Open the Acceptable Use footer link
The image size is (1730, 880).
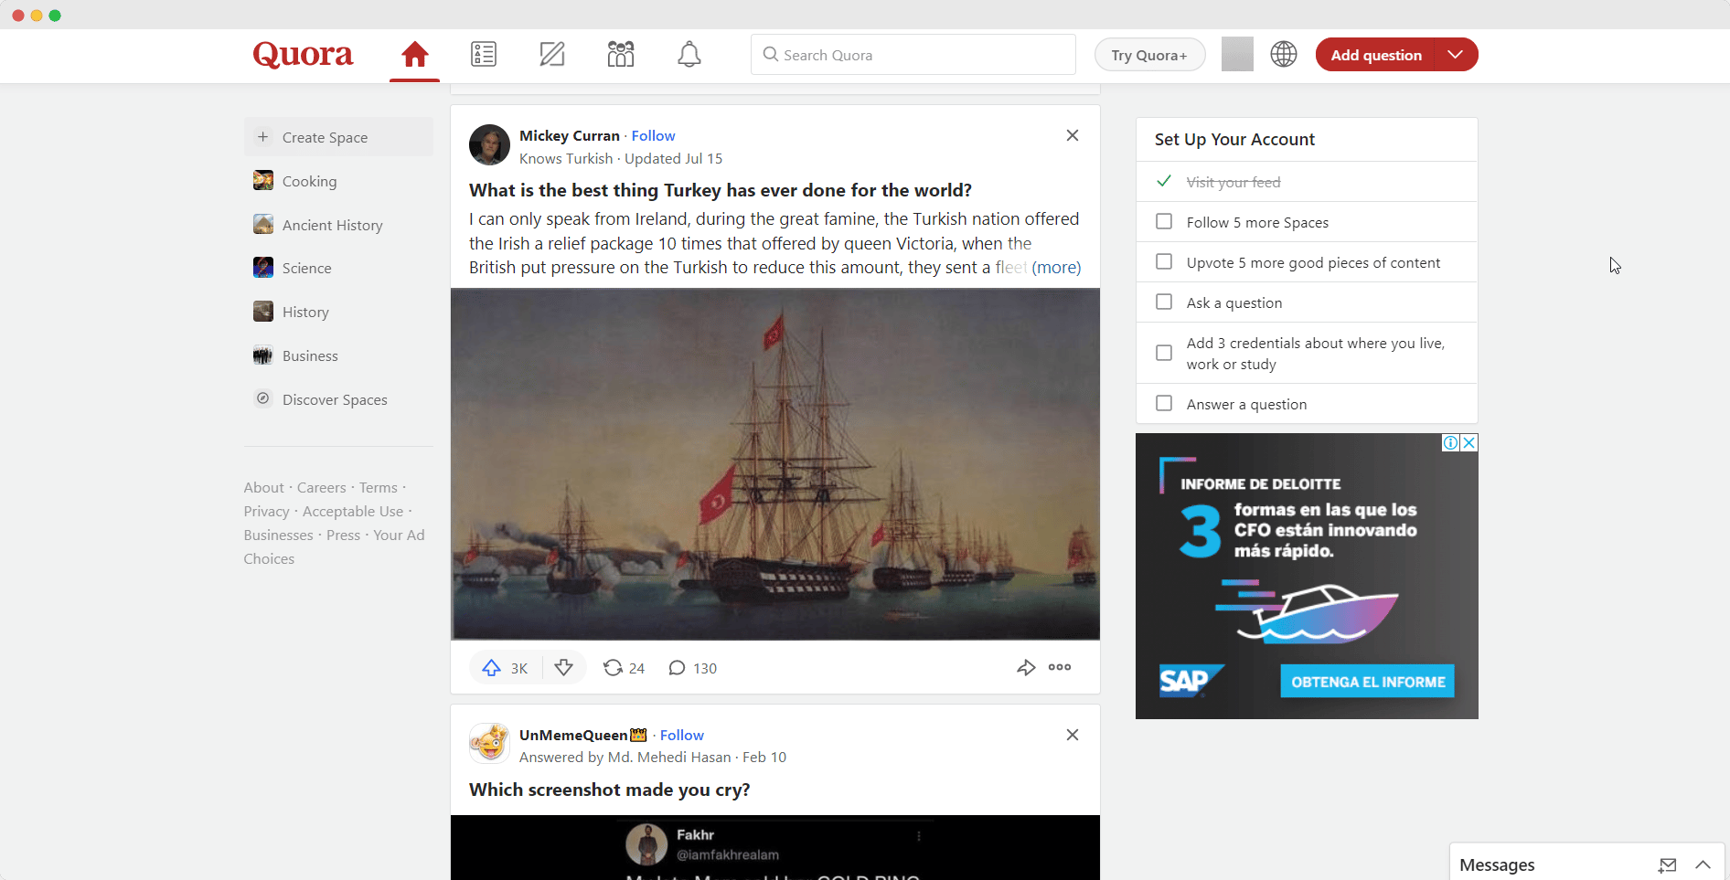[353, 512]
